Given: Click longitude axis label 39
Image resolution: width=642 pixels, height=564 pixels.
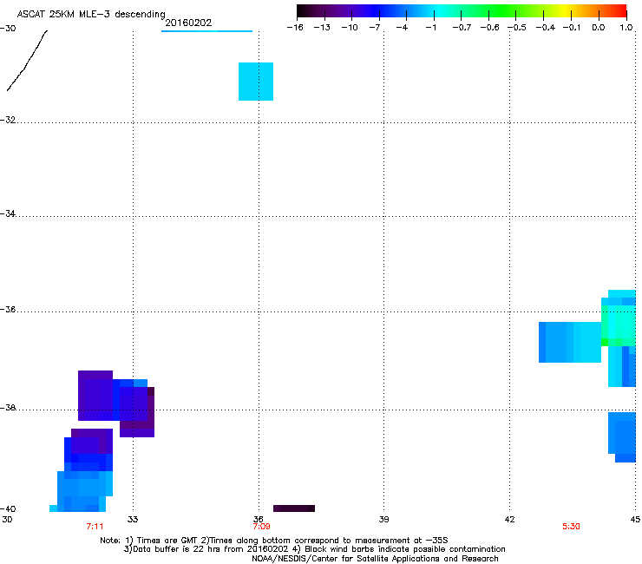Looking at the screenshot, I should pos(383,520).
